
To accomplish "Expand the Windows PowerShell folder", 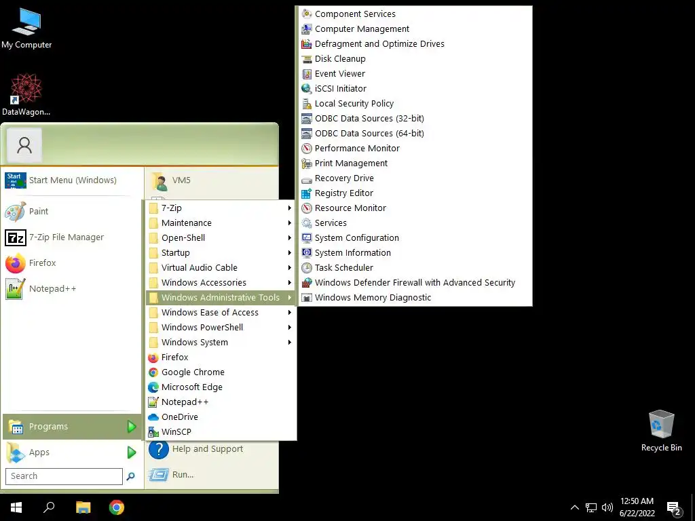I will pyautogui.click(x=221, y=328).
